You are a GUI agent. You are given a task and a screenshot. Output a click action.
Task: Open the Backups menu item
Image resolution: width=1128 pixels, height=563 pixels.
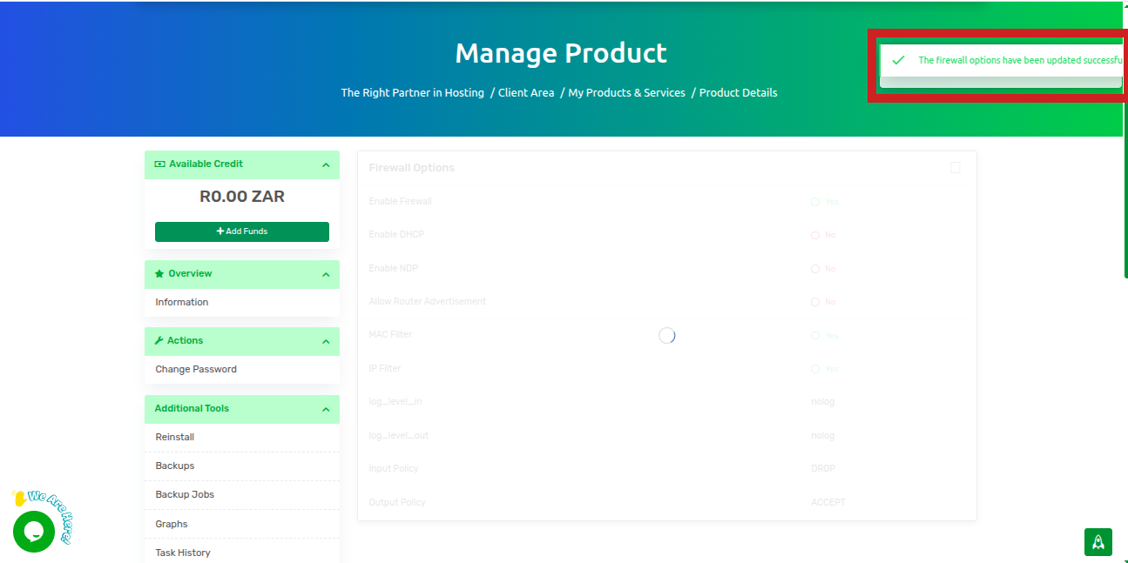(175, 466)
